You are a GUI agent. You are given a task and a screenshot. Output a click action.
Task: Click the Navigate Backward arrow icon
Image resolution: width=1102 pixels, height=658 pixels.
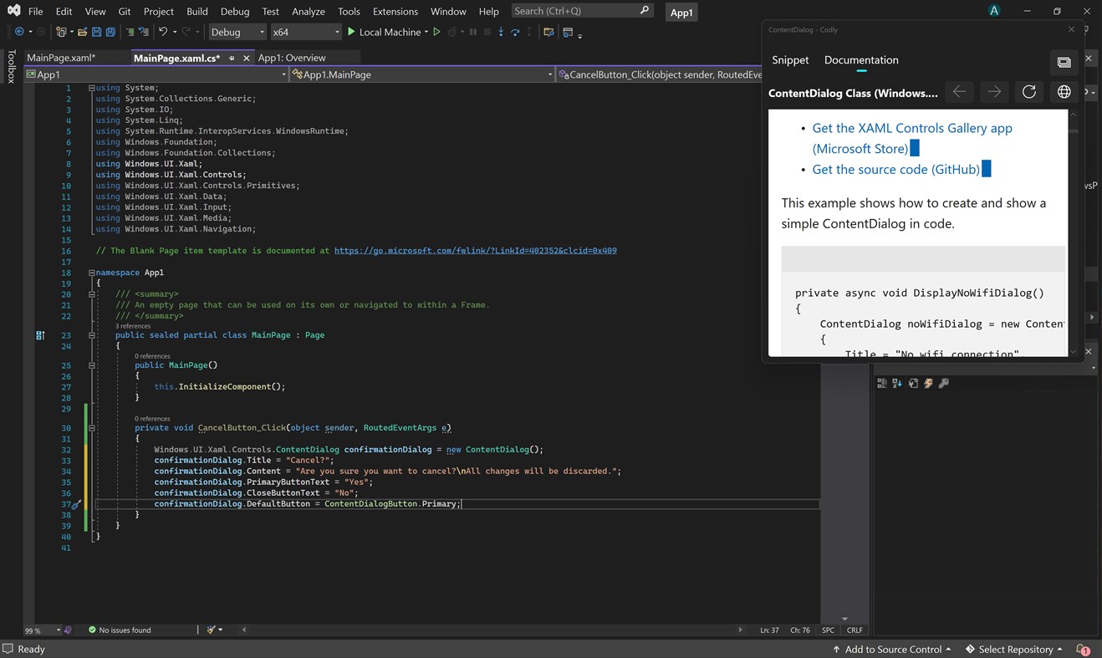click(959, 92)
